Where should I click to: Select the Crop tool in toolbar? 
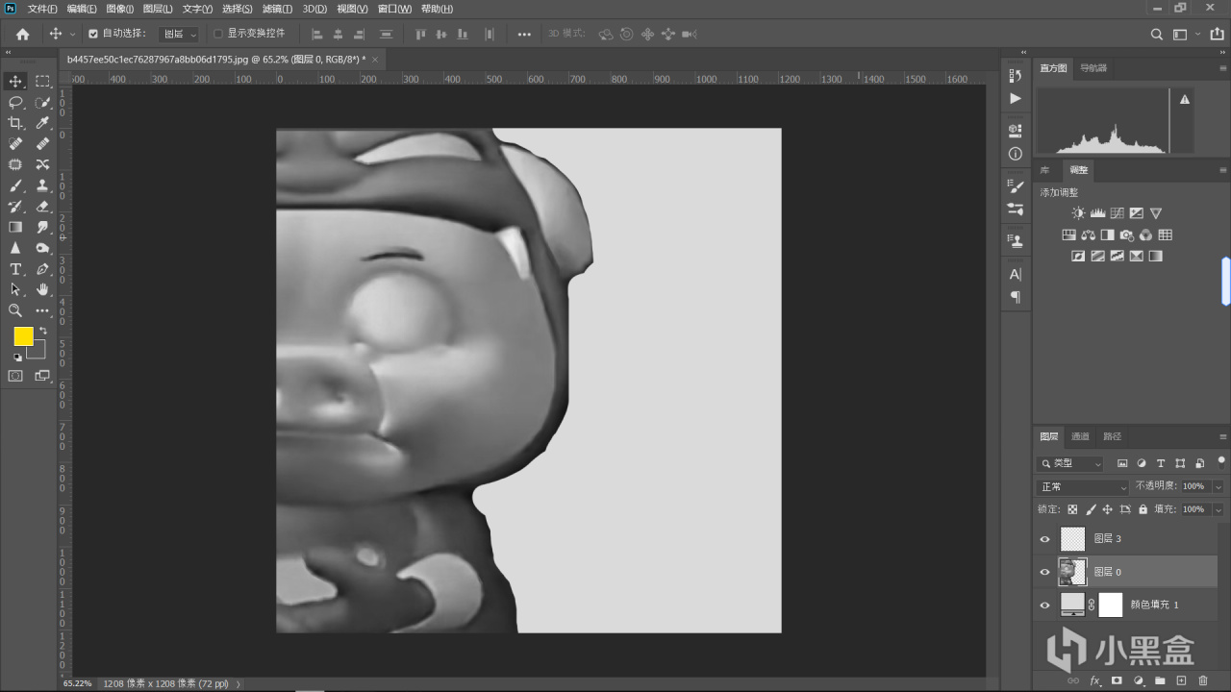click(15, 123)
